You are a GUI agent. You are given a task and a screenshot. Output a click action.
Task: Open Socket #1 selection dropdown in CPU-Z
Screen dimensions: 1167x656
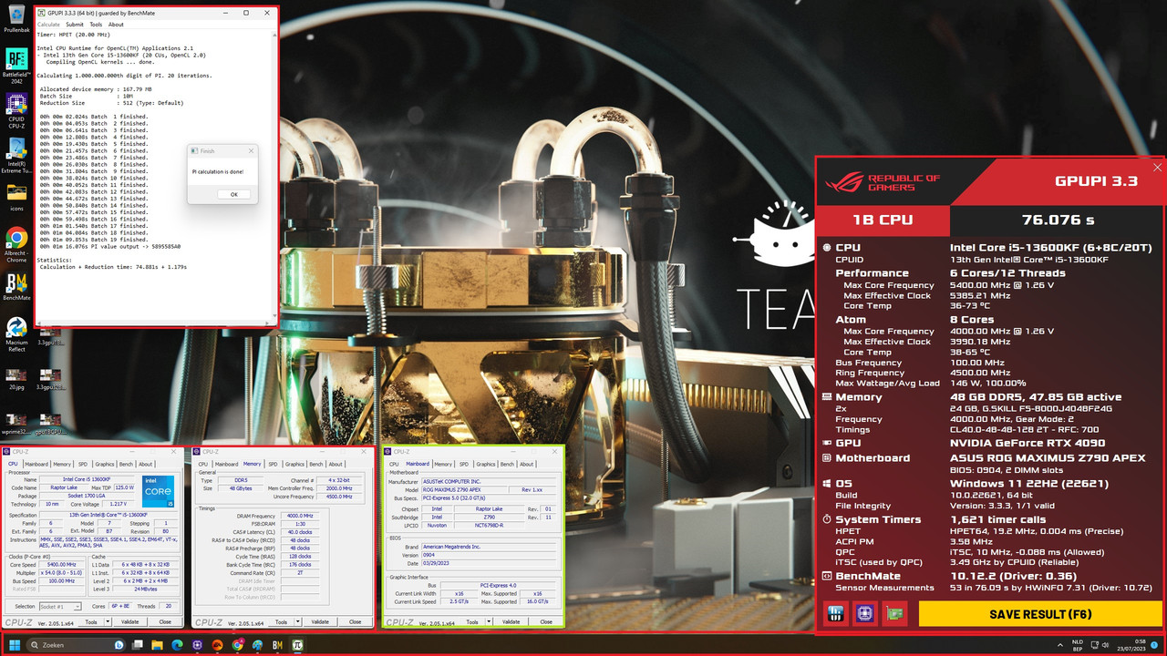click(59, 606)
